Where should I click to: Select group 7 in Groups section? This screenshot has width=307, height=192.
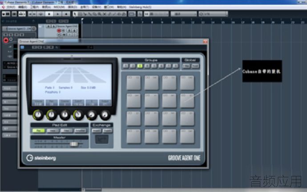click(x=168, y=66)
